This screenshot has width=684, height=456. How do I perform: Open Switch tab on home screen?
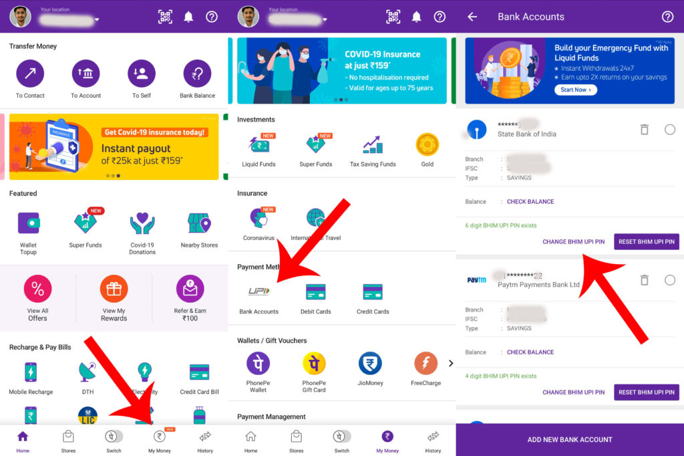point(114,440)
